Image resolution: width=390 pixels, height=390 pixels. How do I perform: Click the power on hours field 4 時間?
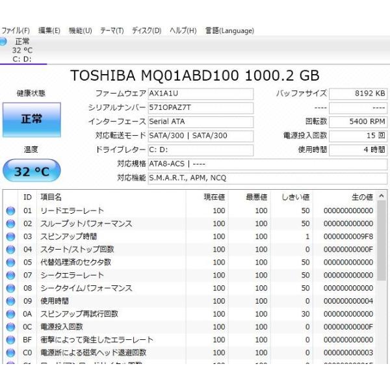coord(358,150)
